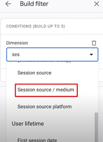This screenshot has height=142, width=103.
Task: Click the 'Dimension' field label
Action: (17, 43)
